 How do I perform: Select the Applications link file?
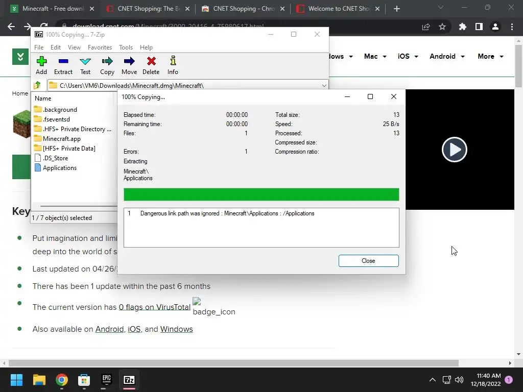click(x=56, y=167)
